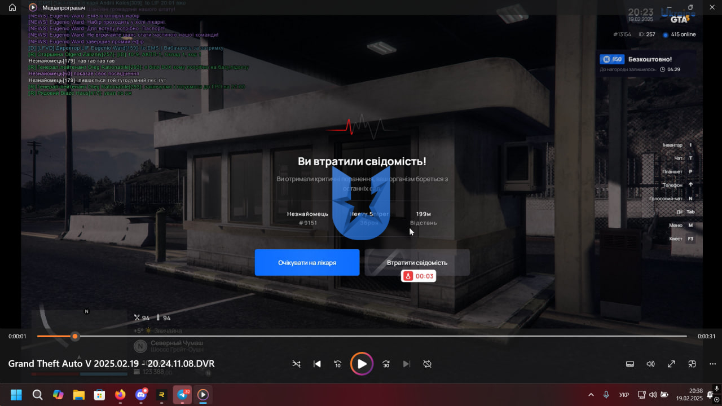Toggle shuffle in the media player
This screenshot has width=722, height=406.
click(297, 364)
